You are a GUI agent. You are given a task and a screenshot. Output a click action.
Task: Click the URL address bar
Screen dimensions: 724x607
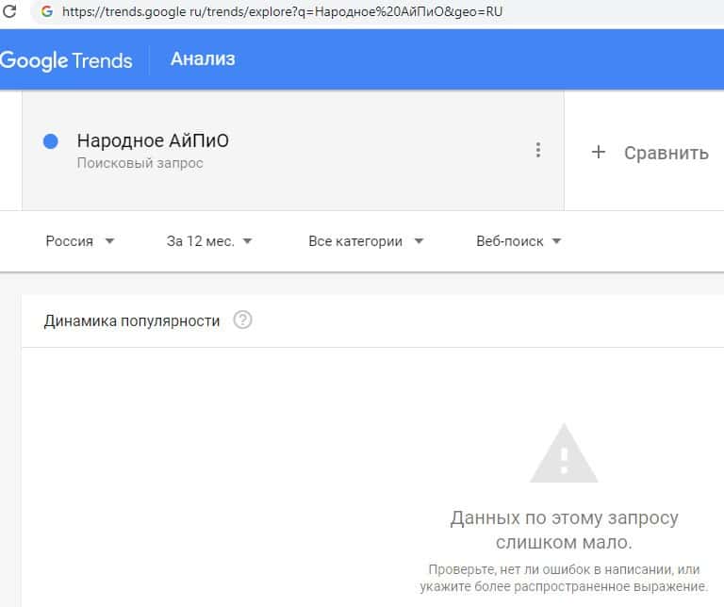[x=283, y=12]
